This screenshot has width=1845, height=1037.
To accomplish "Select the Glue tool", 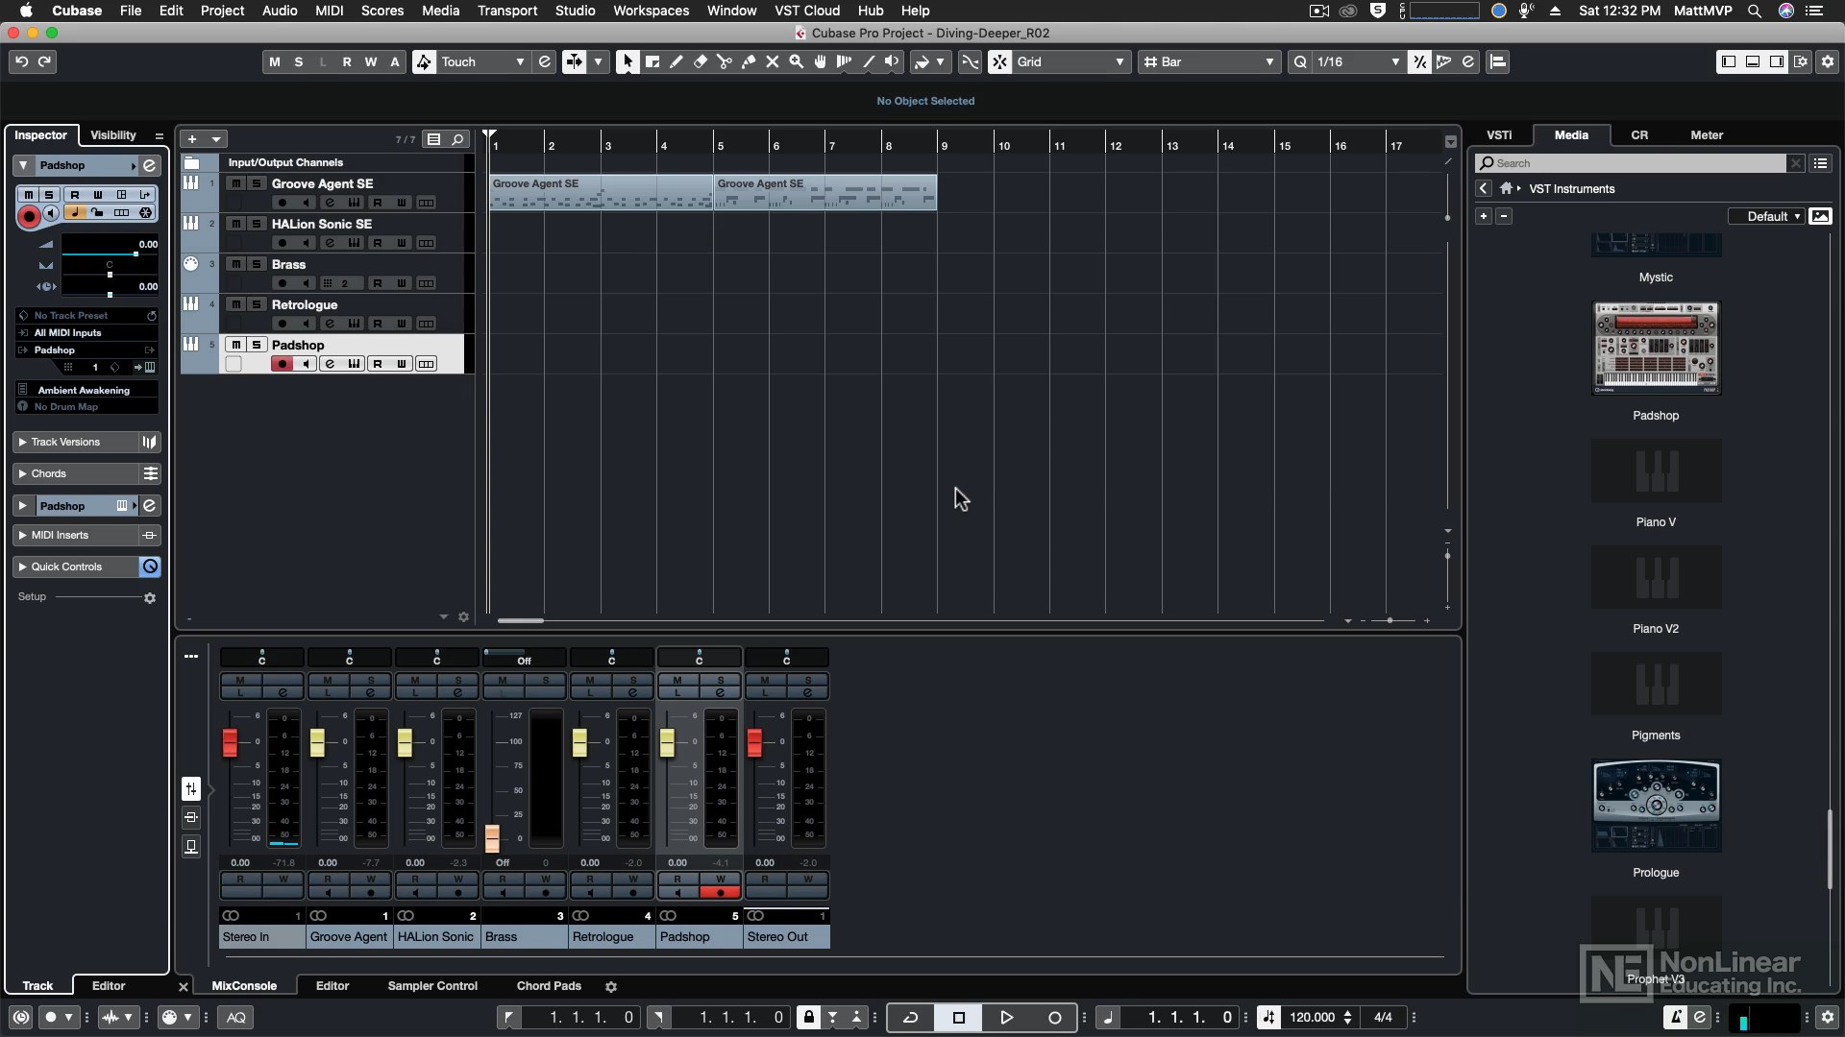I will pos(749,61).
